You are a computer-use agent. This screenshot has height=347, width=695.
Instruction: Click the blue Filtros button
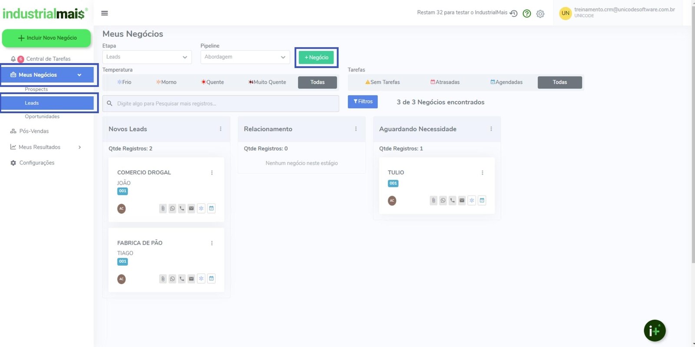click(x=363, y=101)
